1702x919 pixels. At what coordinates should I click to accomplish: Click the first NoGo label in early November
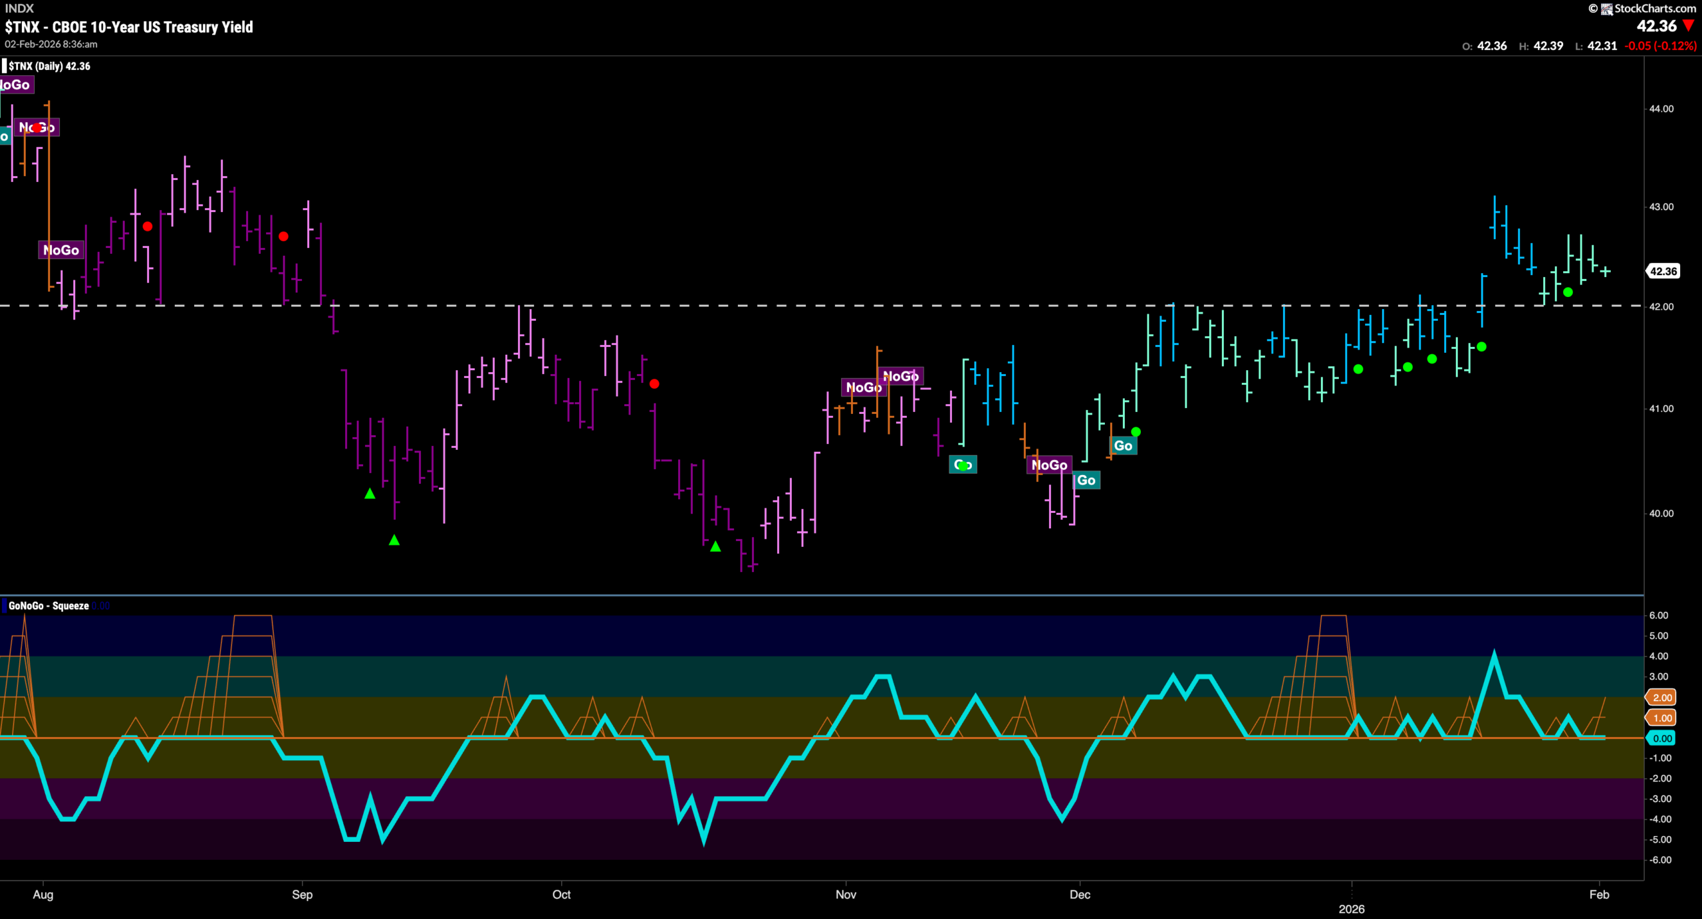864,387
